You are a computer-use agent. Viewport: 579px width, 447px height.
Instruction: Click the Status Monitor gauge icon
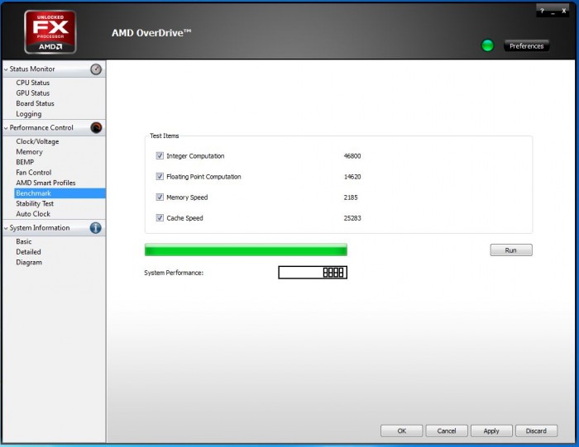coord(96,69)
